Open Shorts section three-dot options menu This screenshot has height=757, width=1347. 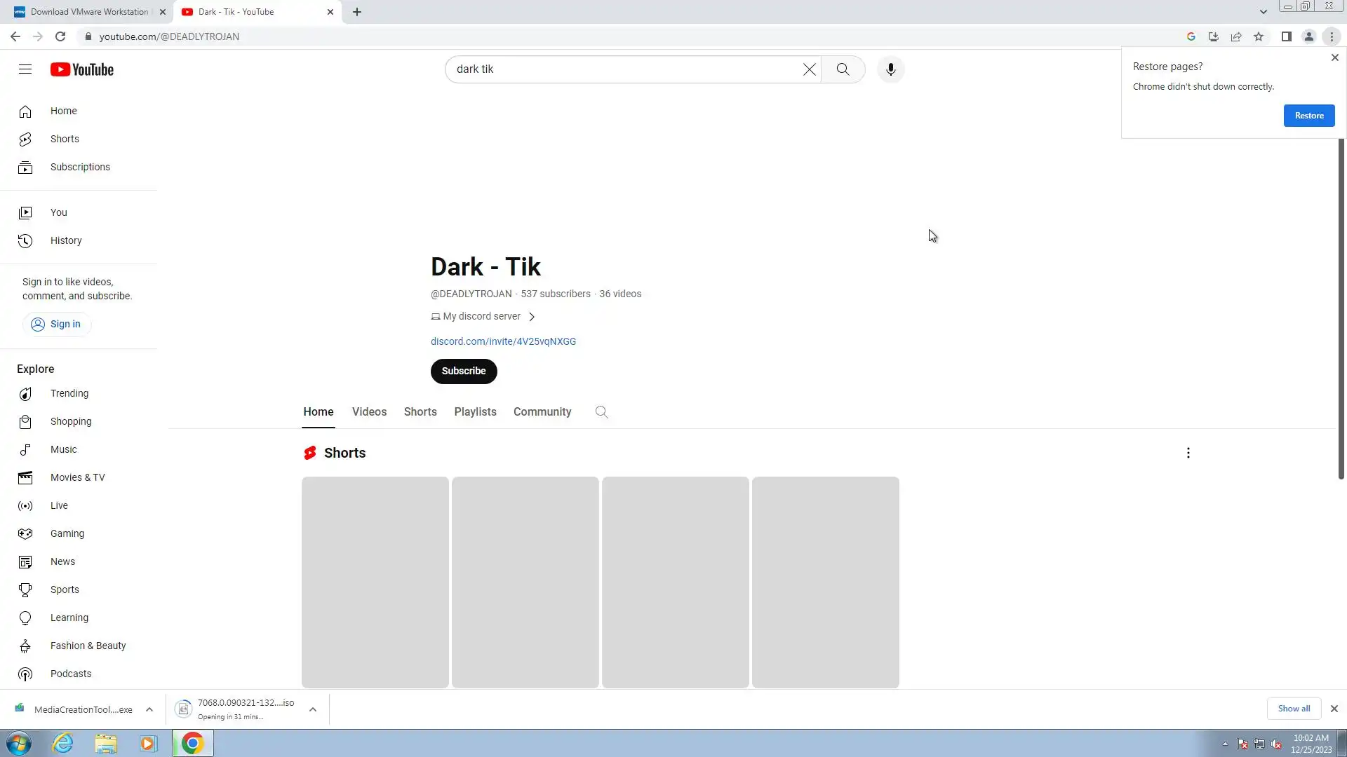click(1188, 453)
